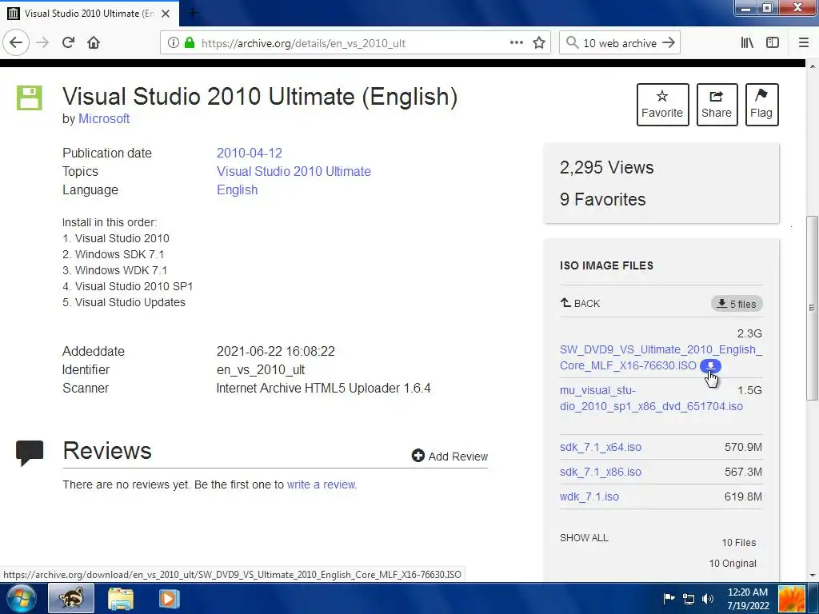Download sdk_7.1_x64.iso
The height and width of the screenshot is (614, 819).
[600, 447]
